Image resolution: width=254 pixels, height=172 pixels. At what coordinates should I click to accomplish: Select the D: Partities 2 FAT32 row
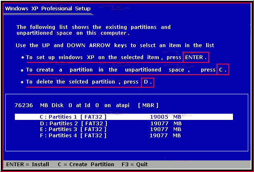[111, 124]
